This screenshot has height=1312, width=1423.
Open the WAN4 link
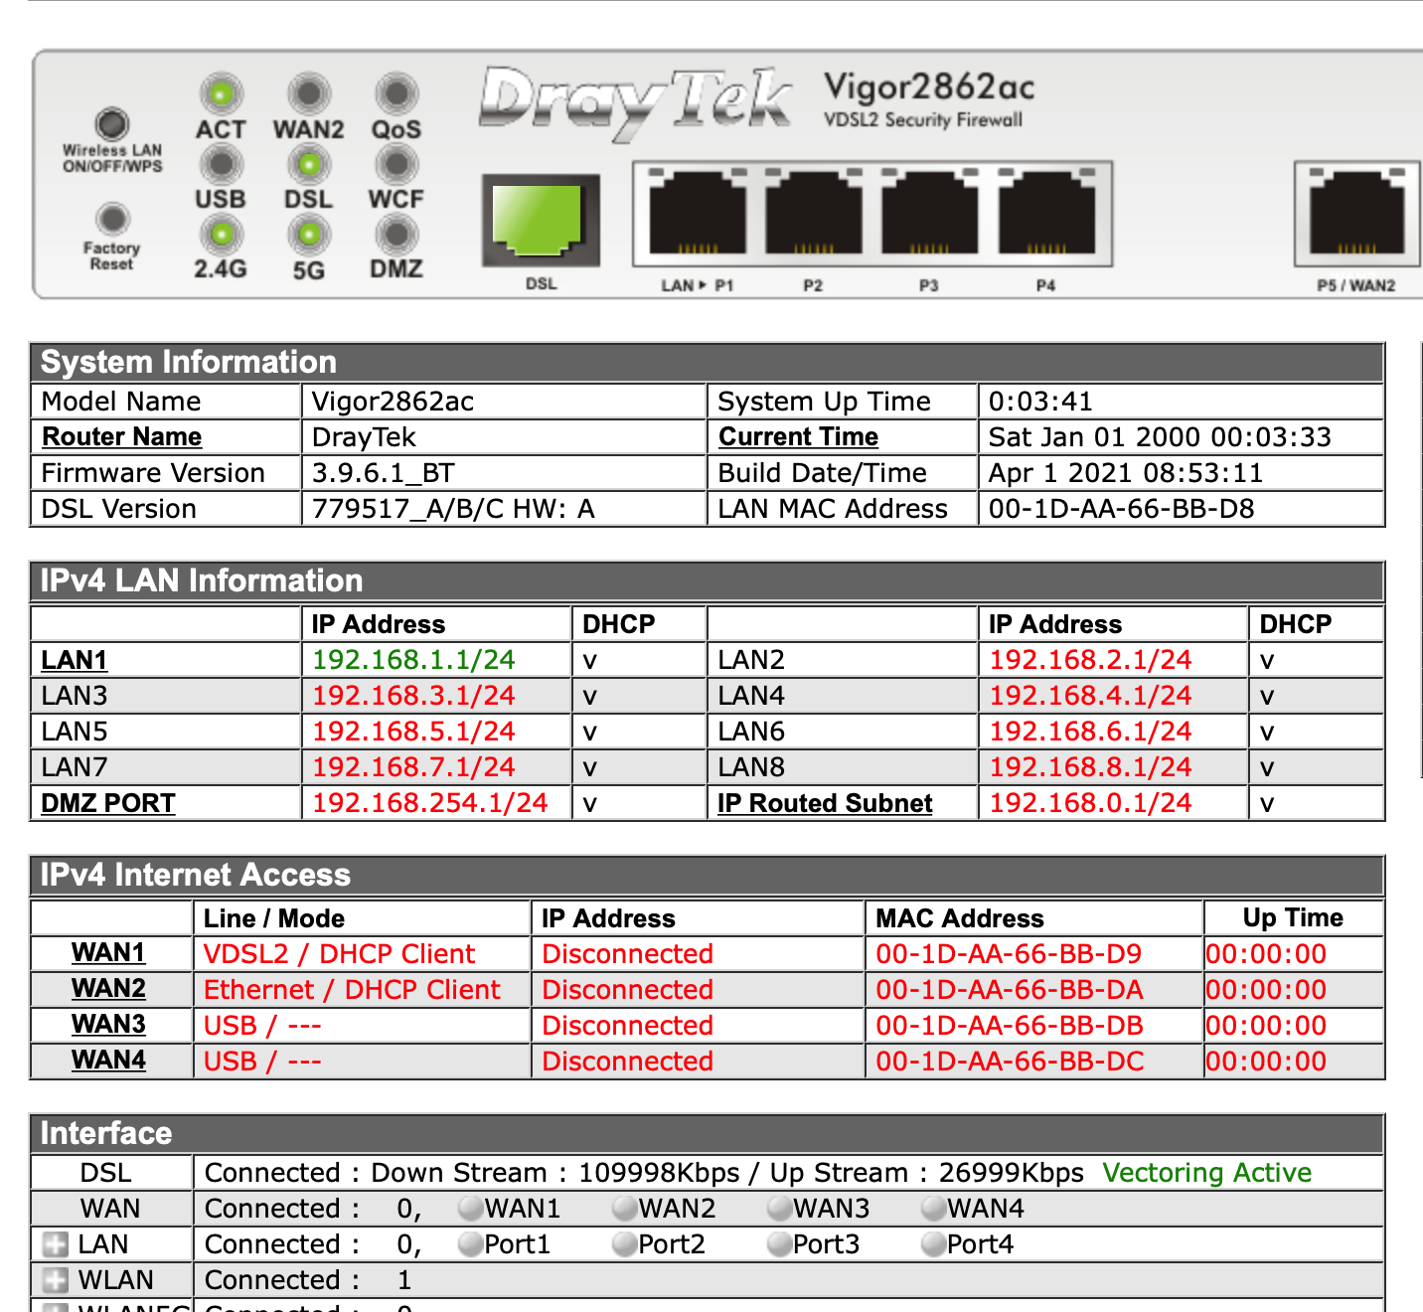pos(108,1060)
